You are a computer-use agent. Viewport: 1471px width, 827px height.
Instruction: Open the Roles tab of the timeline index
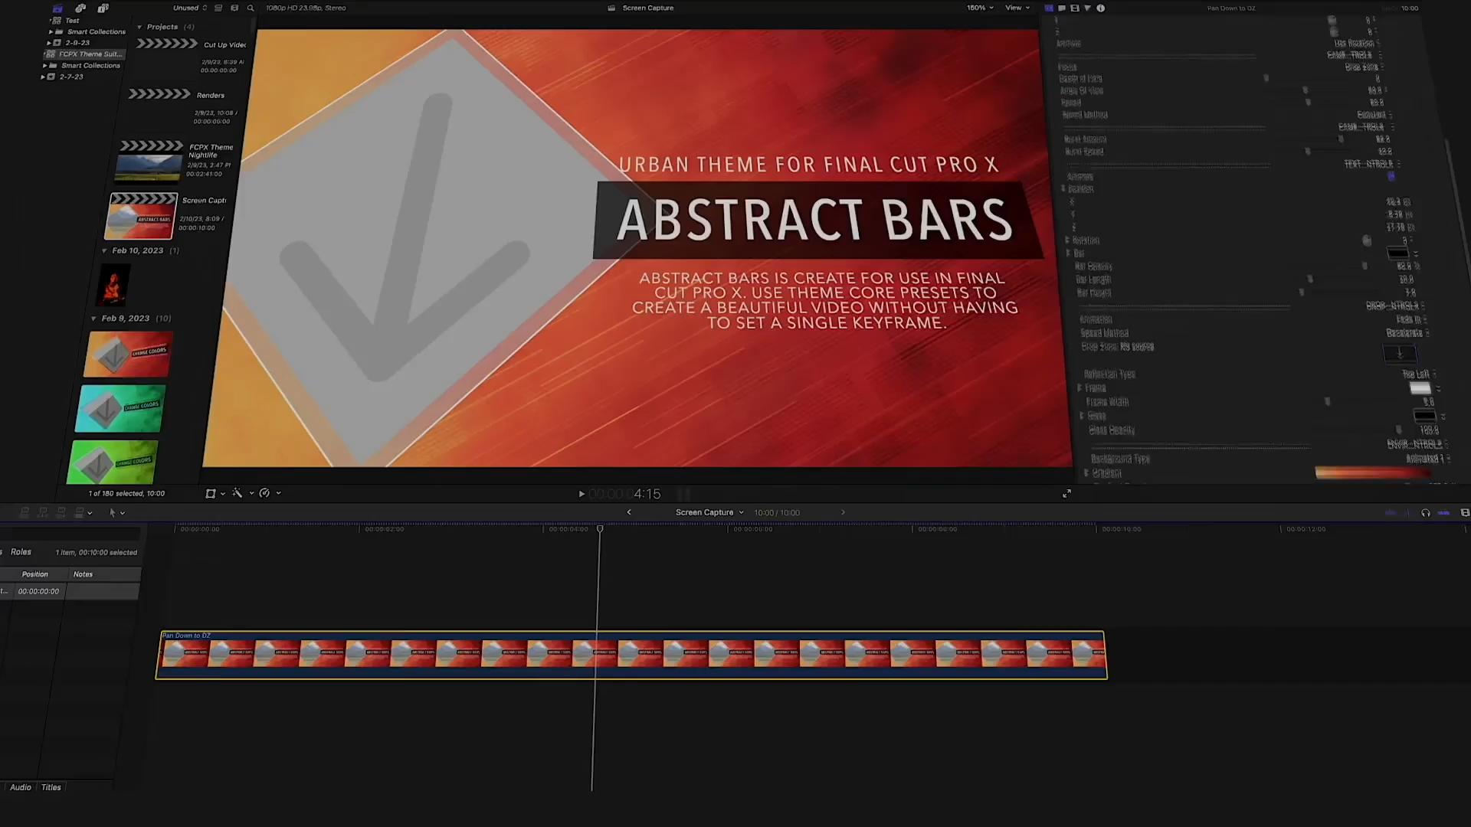[21, 552]
